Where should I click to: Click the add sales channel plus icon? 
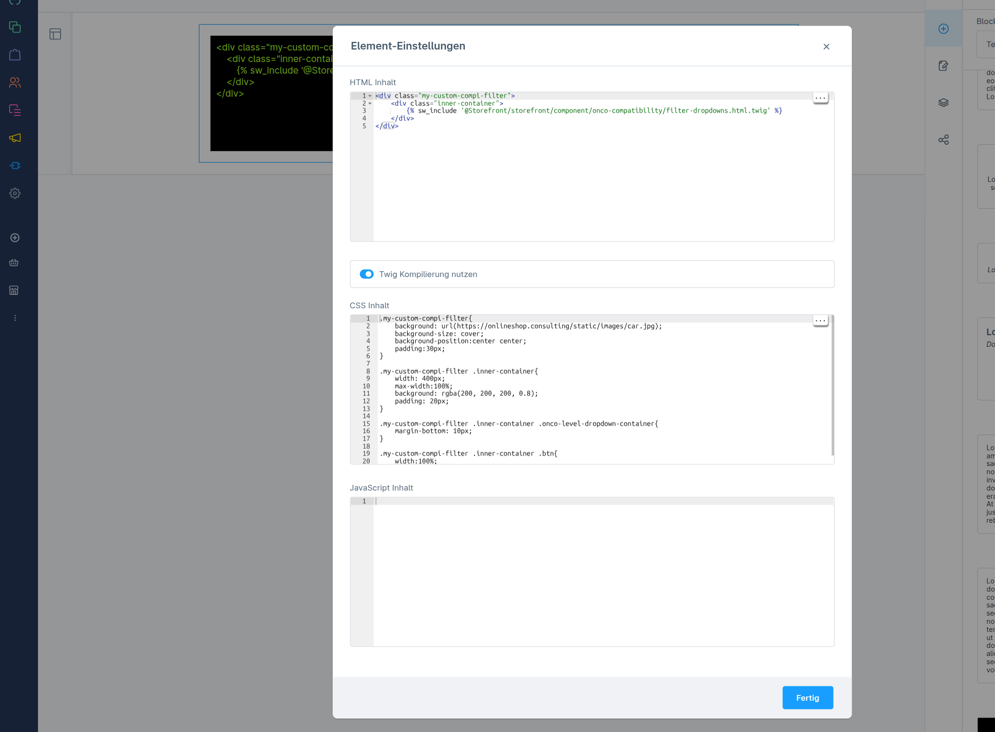[x=15, y=238]
